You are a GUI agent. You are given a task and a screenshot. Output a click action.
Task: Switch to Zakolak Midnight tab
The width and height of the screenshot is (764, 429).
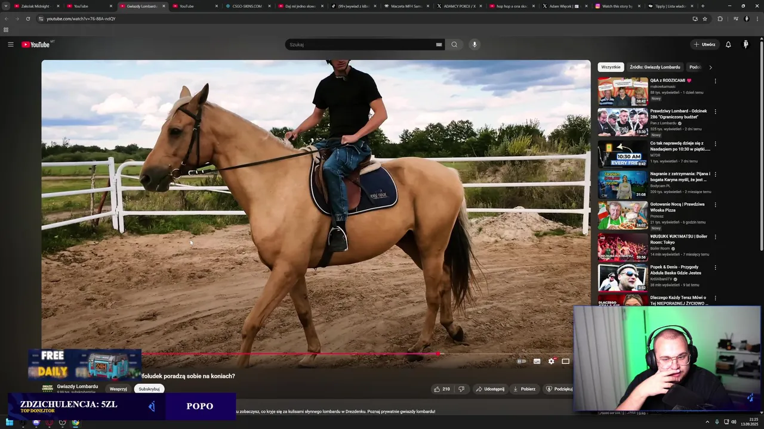[36, 6]
